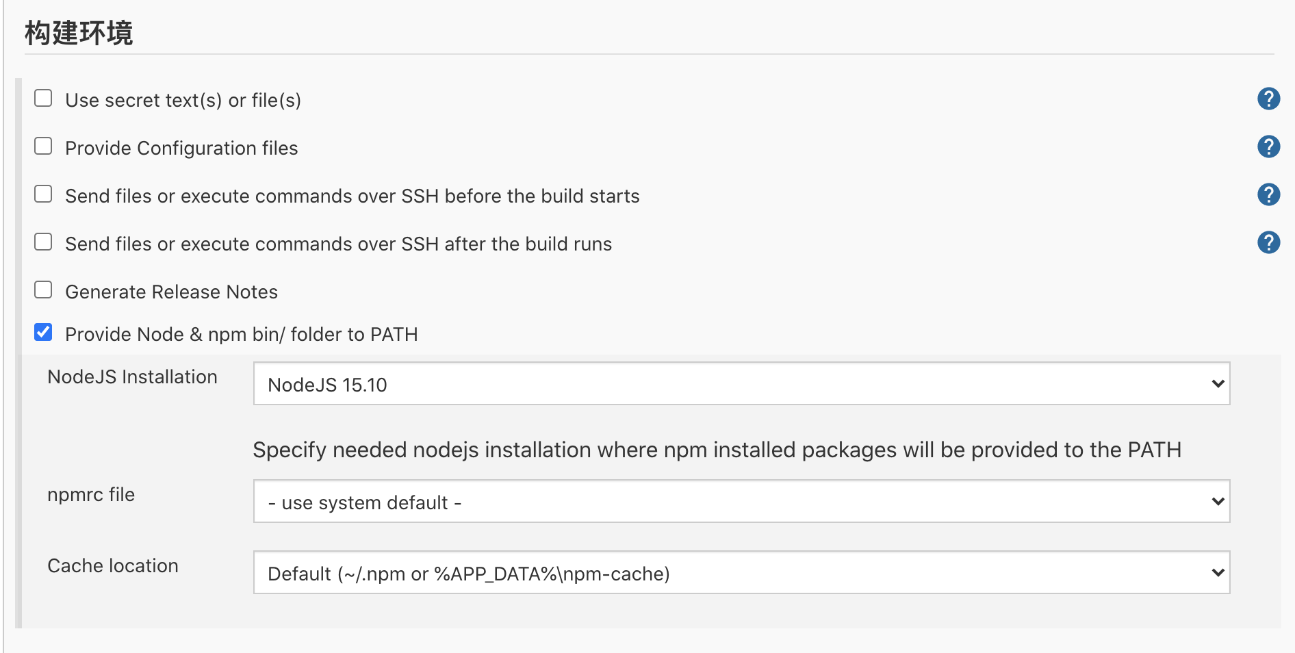The width and height of the screenshot is (1295, 653).
Task: Enable Use secret text(s) or file(s) checkbox
Action: tap(43, 98)
